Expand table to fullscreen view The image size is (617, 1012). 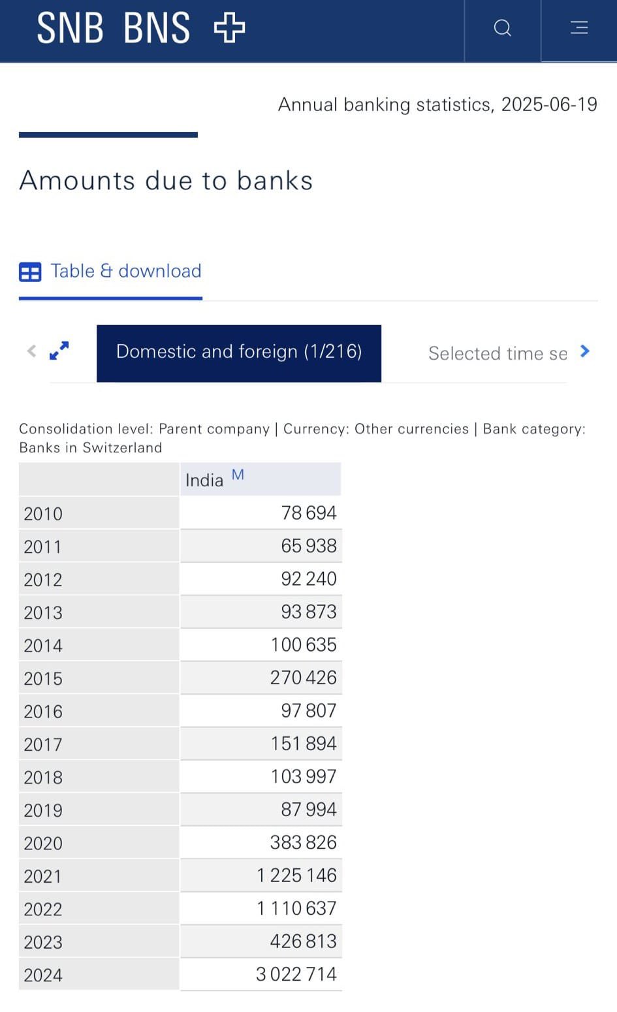59,351
